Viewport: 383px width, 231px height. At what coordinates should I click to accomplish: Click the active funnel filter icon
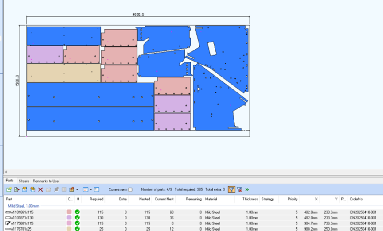coord(231,189)
